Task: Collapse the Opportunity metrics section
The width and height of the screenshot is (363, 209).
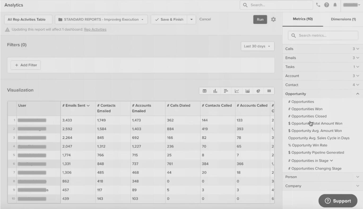Action: click(357, 94)
